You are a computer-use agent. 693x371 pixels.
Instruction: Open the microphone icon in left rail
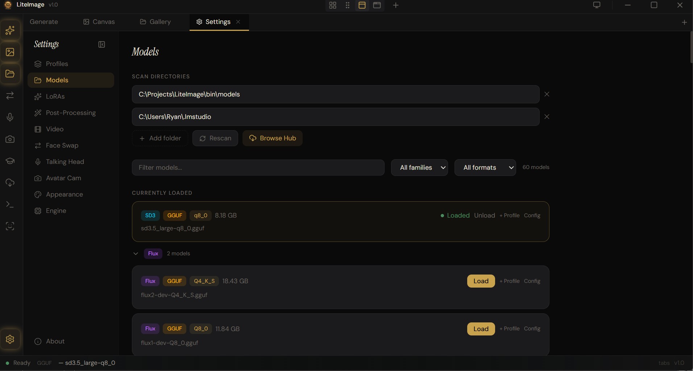pos(10,117)
